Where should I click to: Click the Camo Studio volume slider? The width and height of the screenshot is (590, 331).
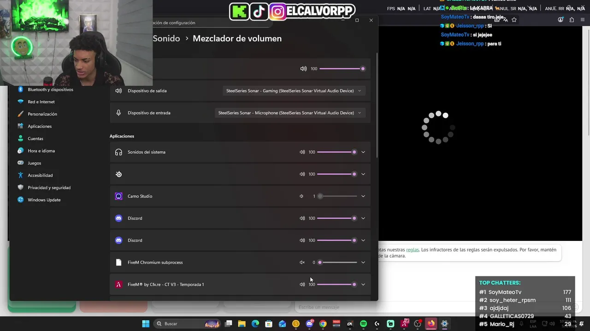(337, 196)
